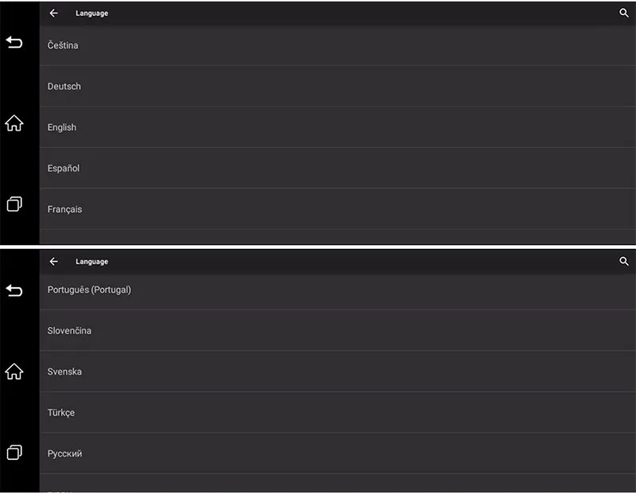Pick Español as the system language
Image resolution: width=636 pixels, height=494 pixels.
coord(337,169)
